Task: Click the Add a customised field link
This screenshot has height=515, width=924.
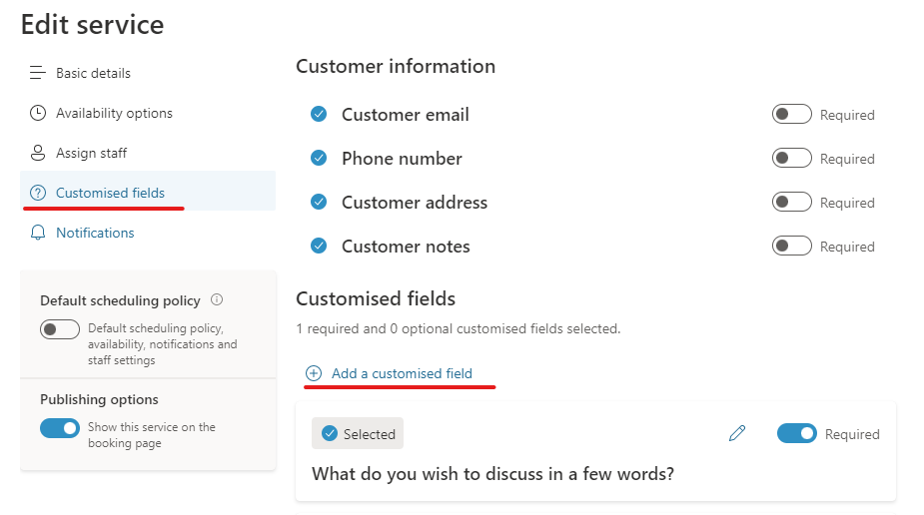Action: point(402,373)
